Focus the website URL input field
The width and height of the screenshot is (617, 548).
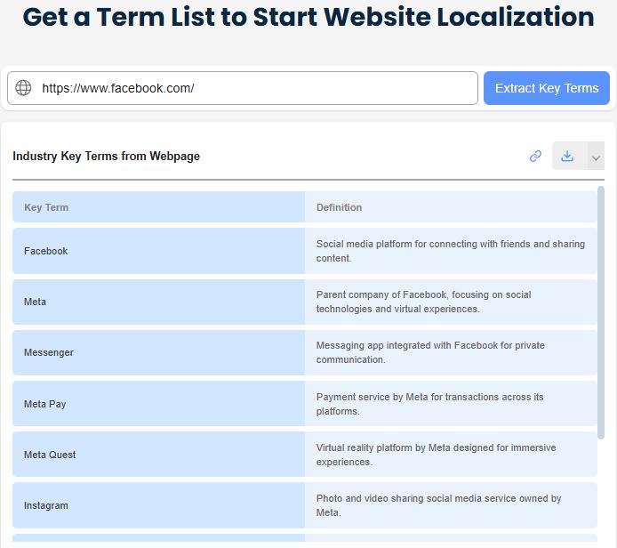[x=243, y=88]
